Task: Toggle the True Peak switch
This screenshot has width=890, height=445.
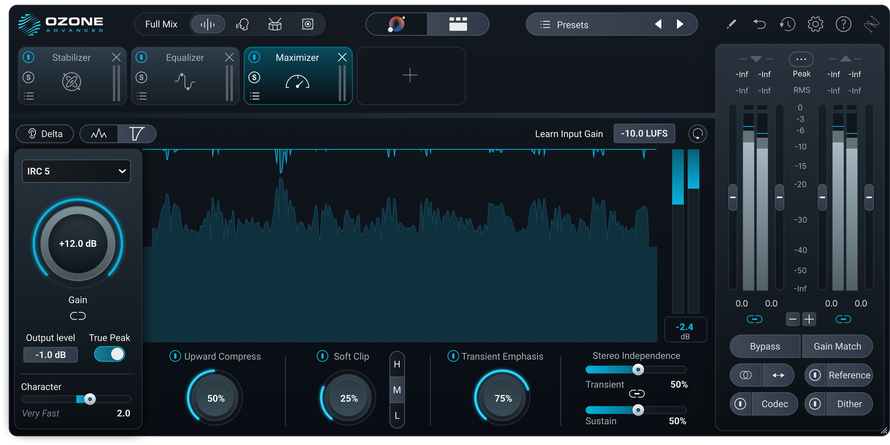Action: [109, 354]
